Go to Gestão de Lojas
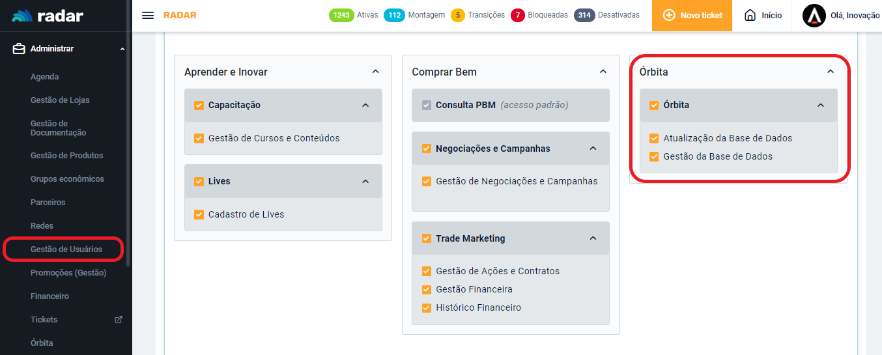882x355 pixels. click(60, 100)
